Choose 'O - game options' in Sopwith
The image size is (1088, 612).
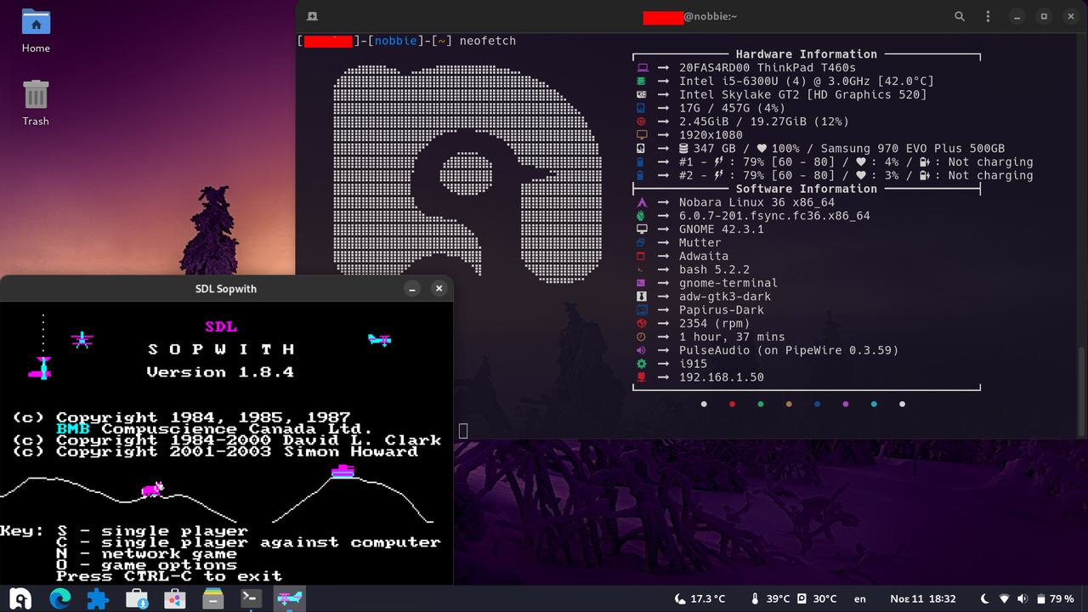[146, 564]
